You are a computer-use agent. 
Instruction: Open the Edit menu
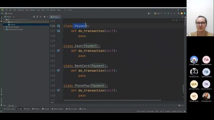coord(10,10)
